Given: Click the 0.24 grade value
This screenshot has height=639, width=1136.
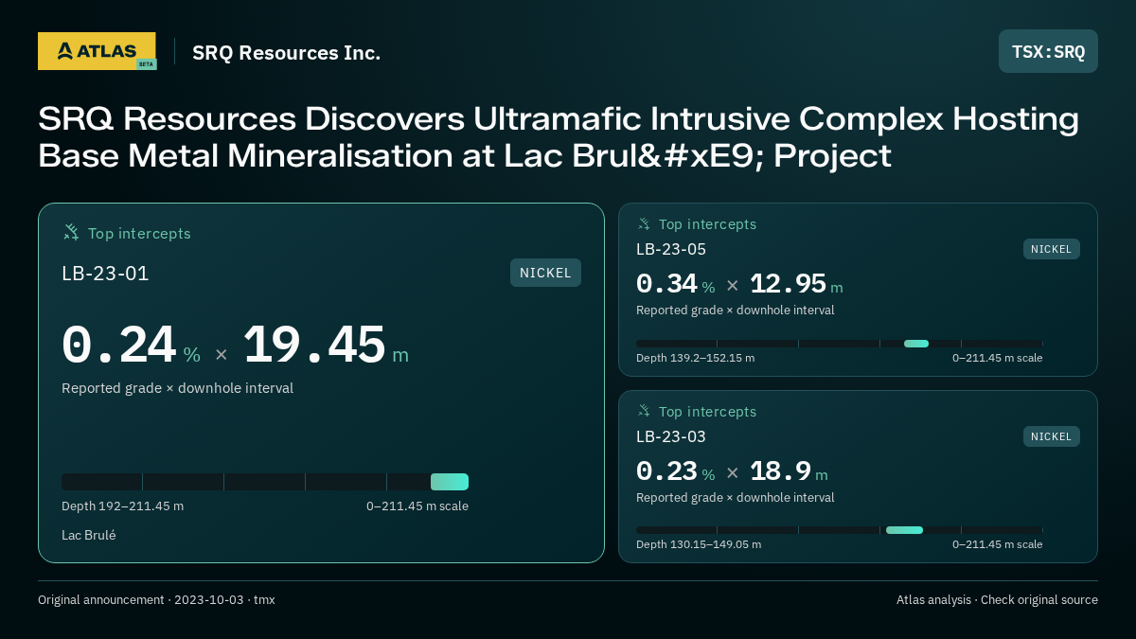Looking at the screenshot, I should coord(119,345).
